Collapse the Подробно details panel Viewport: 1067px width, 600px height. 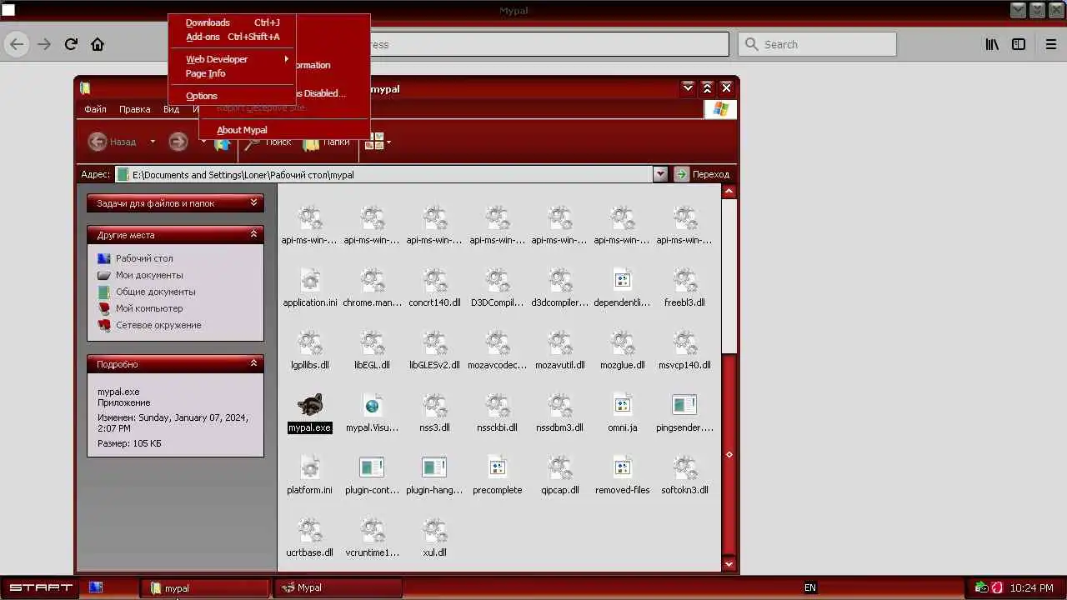[x=253, y=363]
